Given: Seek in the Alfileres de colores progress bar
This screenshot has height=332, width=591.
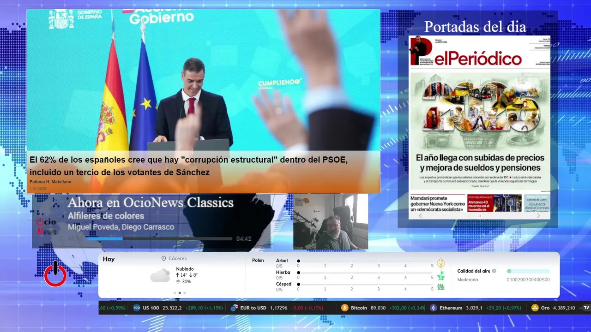Looking at the screenshot, I should pos(159,239).
